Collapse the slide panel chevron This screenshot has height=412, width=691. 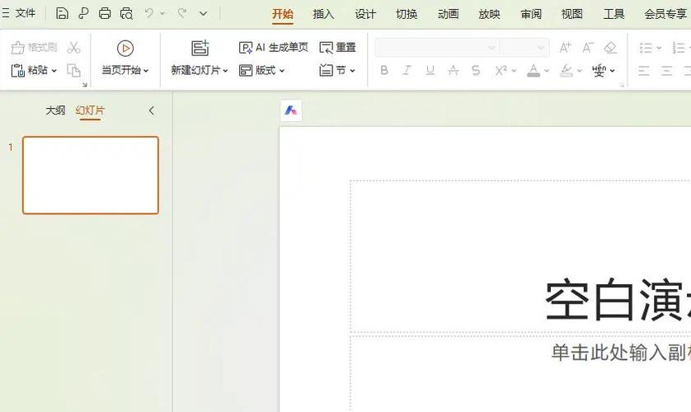click(x=152, y=110)
